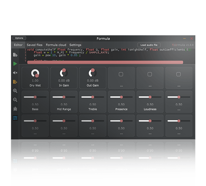Open the debug bug icon
The width and height of the screenshot is (206, 186).
click(x=15, y=109)
